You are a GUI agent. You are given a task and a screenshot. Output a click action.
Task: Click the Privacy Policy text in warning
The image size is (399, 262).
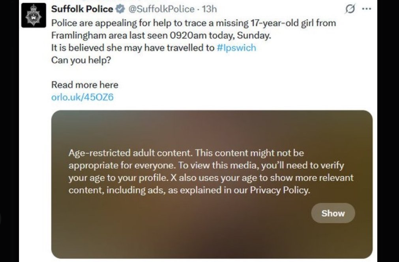coord(280,190)
